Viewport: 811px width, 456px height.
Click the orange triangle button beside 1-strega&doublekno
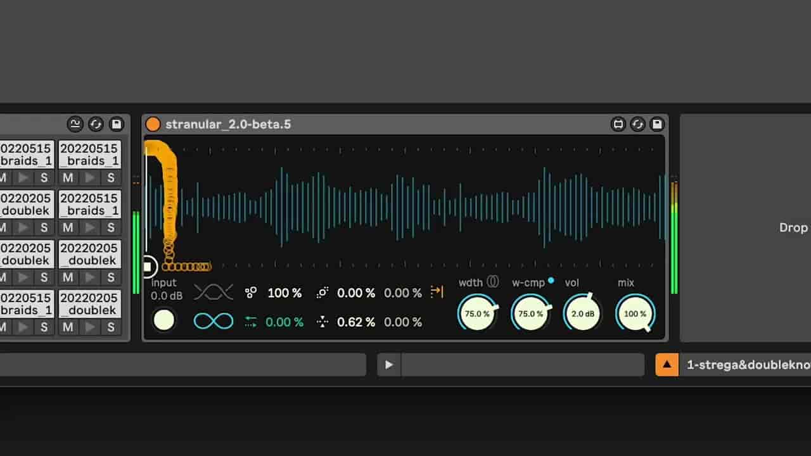point(667,365)
